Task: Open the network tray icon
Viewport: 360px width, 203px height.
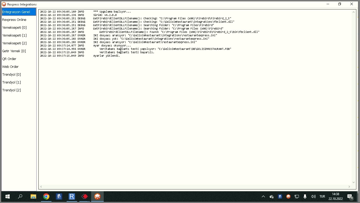Action: [x=297, y=196]
